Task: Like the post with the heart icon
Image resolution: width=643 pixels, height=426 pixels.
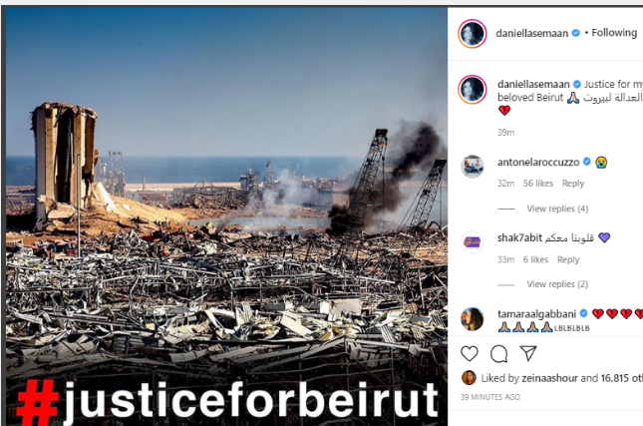Action: 470,354
